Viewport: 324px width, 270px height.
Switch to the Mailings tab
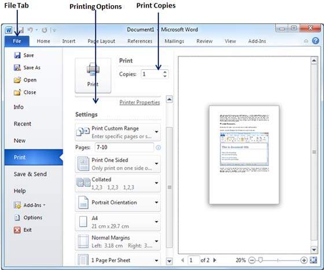point(174,41)
